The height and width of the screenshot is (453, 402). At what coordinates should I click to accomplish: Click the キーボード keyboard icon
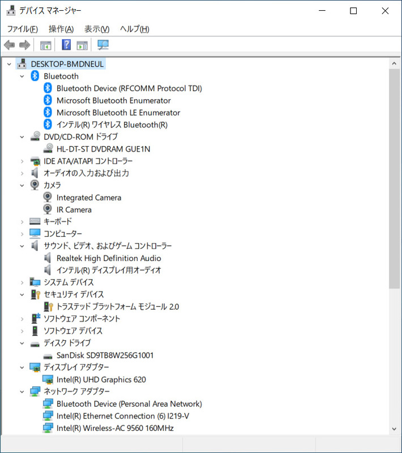(35, 221)
